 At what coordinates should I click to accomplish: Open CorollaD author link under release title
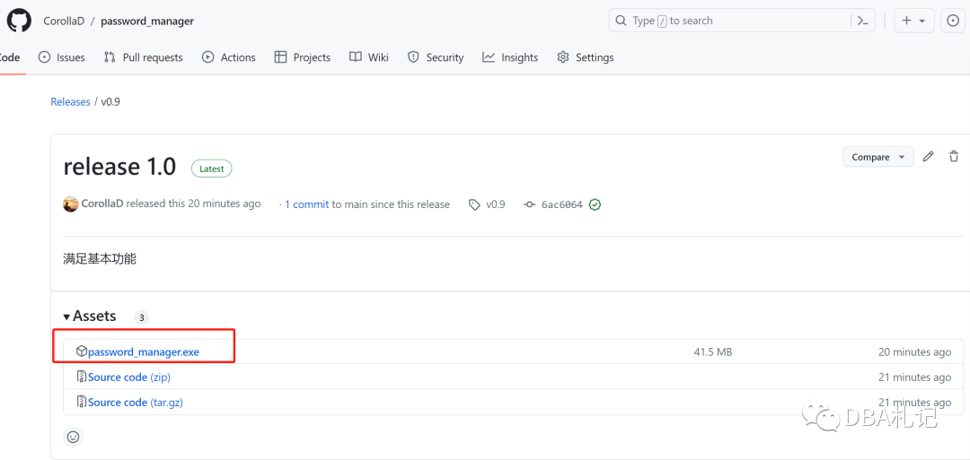[x=102, y=204]
